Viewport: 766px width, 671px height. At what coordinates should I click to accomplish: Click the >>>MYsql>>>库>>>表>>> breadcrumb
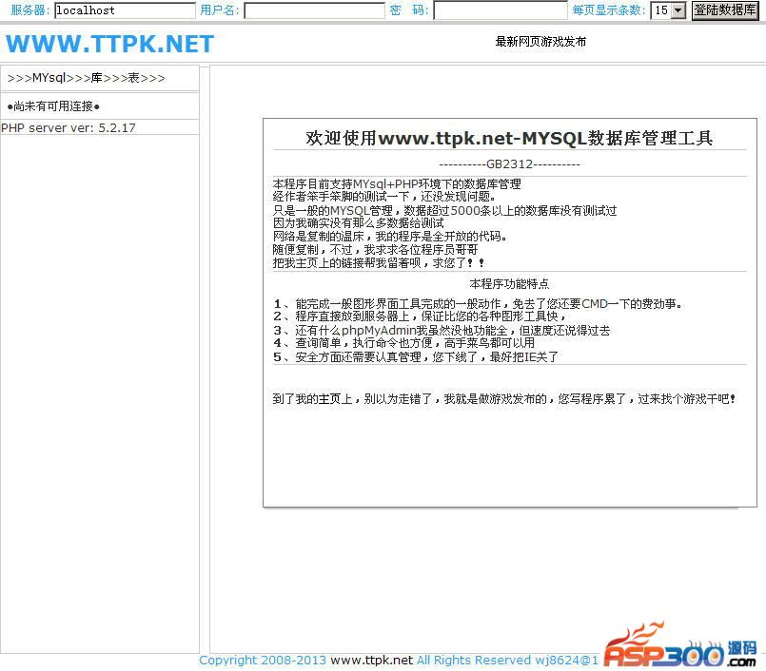(87, 78)
